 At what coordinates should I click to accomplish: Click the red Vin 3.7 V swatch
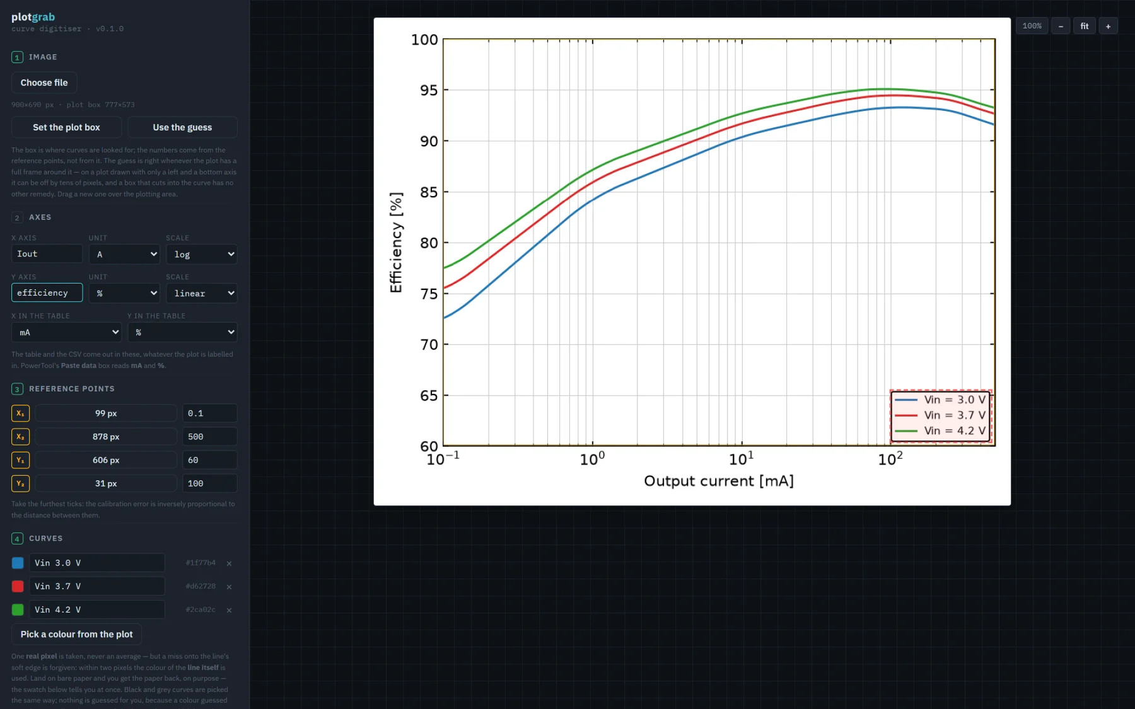18,586
